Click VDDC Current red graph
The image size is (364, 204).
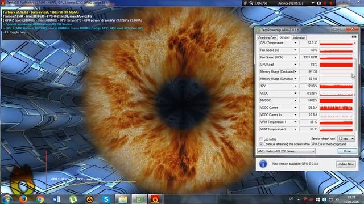point(336,108)
